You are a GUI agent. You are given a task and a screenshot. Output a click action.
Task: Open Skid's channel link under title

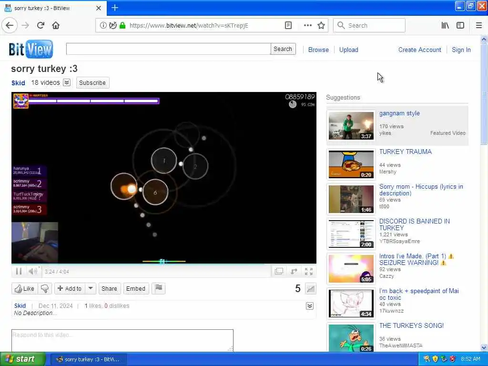click(18, 83)
